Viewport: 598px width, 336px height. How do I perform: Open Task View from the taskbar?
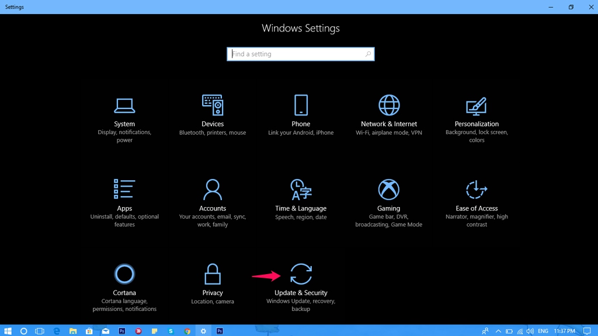coord(40,331)
